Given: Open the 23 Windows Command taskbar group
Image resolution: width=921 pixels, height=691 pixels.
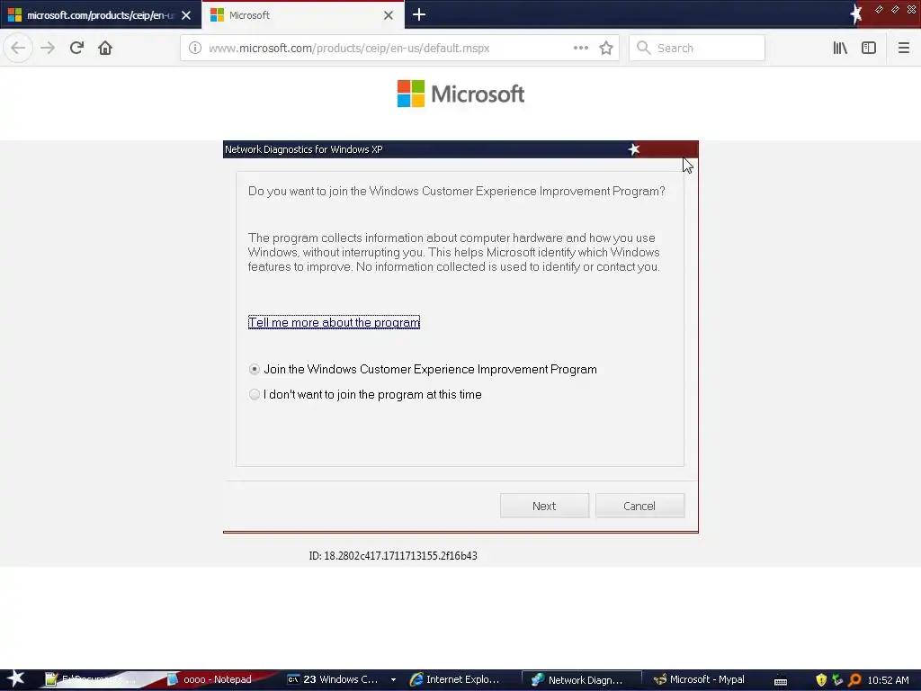Looking at the screenshot, I should [x=333, y=679].
